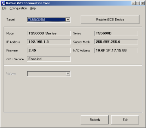Click the IP Address label
The height and width of the screenshot is (128, 146).
point(13,42)
